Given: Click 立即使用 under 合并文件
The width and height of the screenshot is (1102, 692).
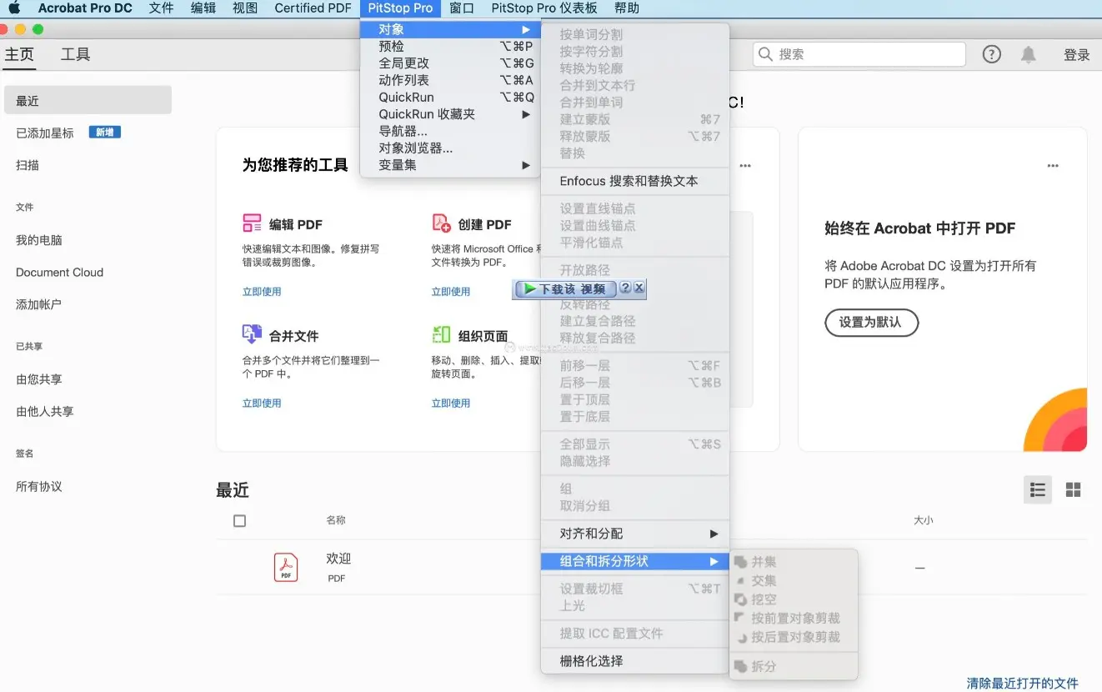Looking at the screenshot, I should pos(262,404).
